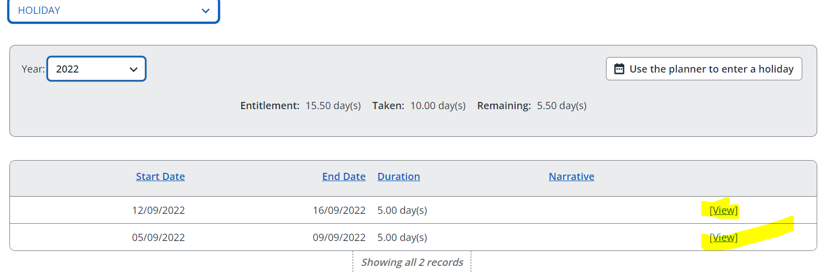Click the 09/09/2022 end date cell
Screen dimensions: 820x272
[339, 238]
